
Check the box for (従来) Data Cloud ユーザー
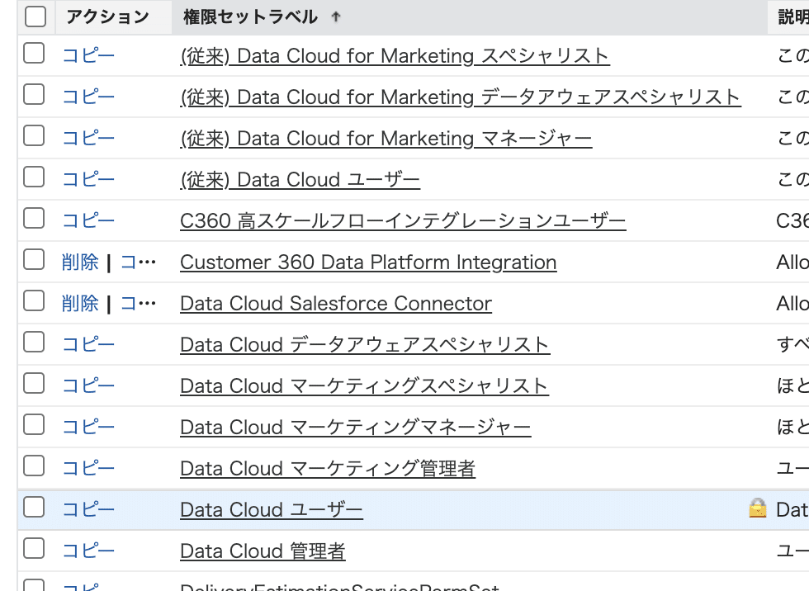pos(34,177)
